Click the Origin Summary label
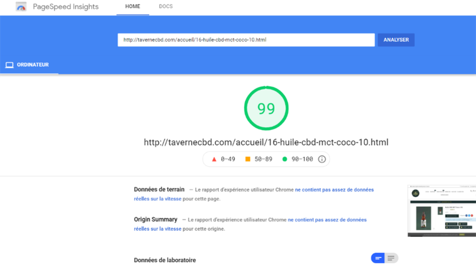The height and width of the screenshot is (267, 476). pyautogui.click(x=155, y=219)
